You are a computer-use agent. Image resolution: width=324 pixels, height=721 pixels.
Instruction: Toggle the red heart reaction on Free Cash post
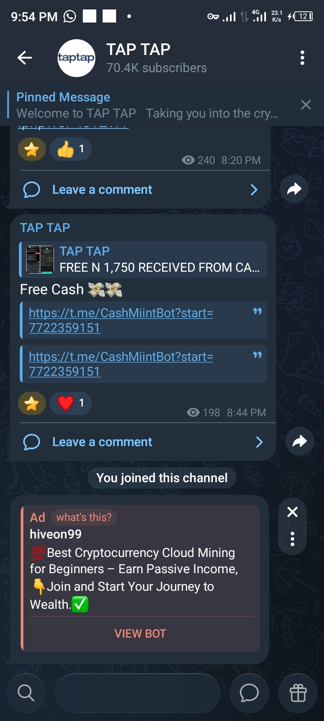pyautogui.click(x=71, y=403)
